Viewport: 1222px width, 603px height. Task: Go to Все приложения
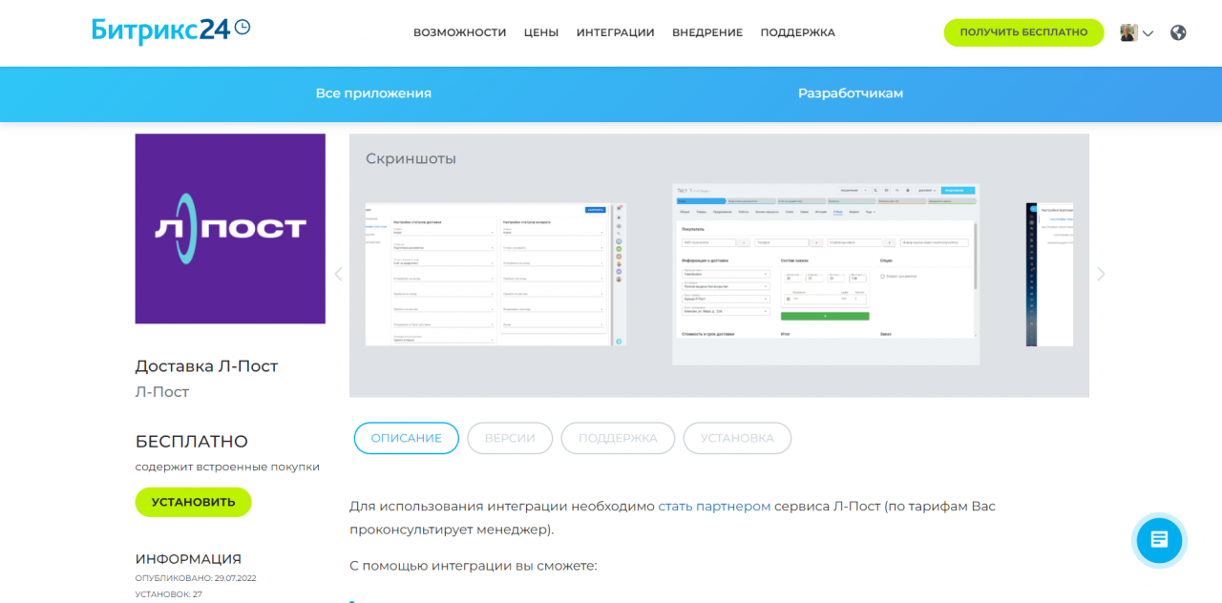373,94
